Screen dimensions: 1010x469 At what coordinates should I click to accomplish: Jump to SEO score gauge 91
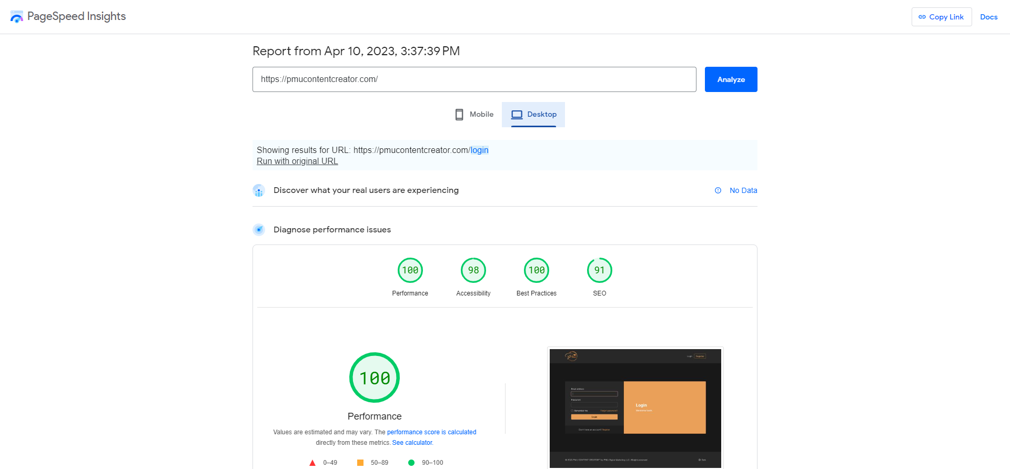coord(599,270)
